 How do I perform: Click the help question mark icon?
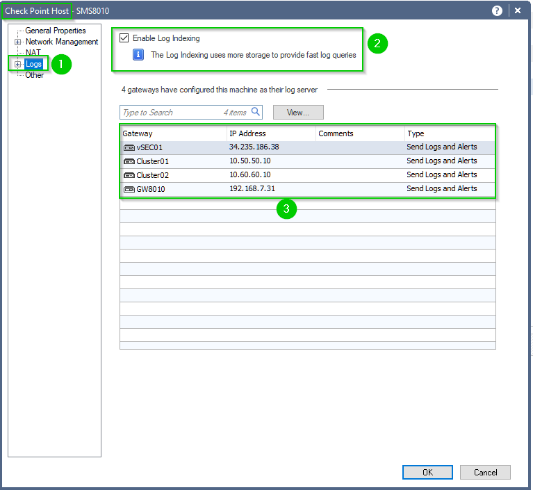pos(497,11)
